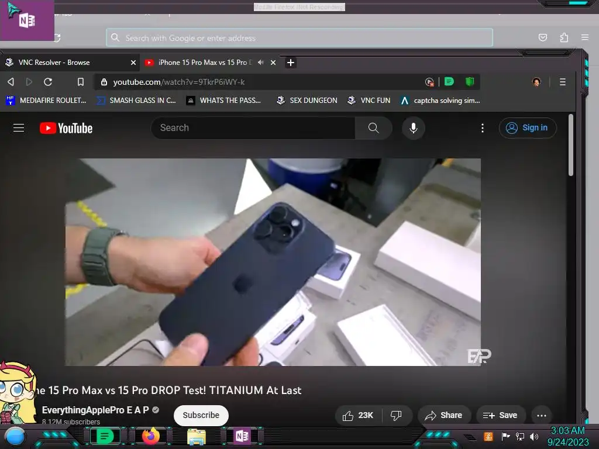Click the forward navigation arrow
The height and width of the screenshot is (449, 599).
[x=29, y=82]
